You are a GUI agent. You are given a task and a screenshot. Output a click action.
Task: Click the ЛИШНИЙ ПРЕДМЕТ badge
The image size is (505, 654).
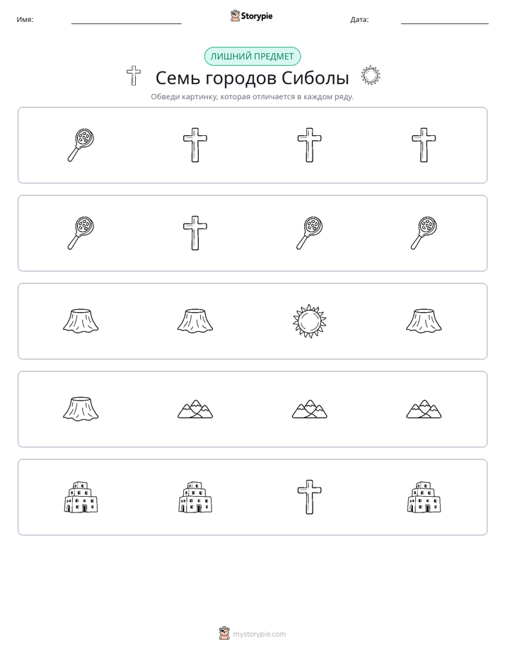(x=252, y=57)
